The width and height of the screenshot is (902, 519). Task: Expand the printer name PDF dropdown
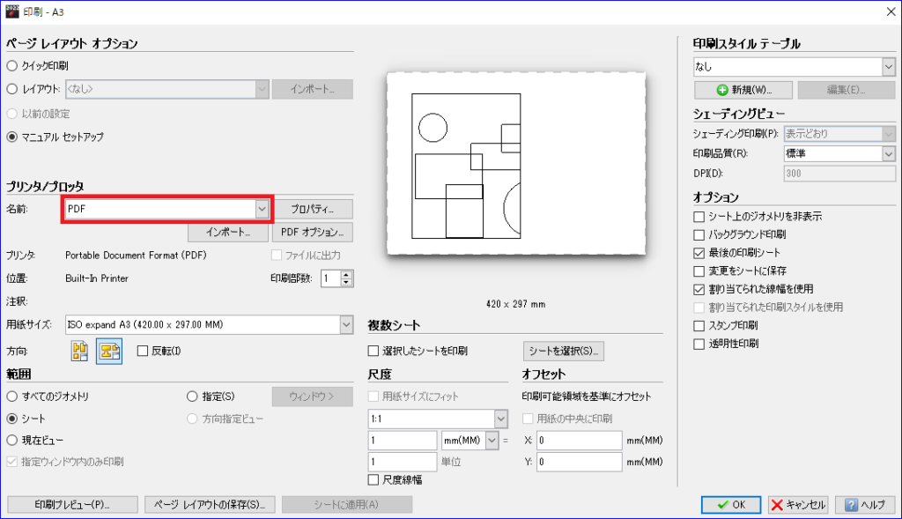tap(261, 209)
